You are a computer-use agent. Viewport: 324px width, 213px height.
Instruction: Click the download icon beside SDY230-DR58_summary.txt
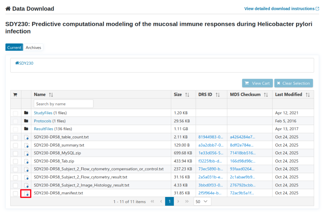coord(26,145)
